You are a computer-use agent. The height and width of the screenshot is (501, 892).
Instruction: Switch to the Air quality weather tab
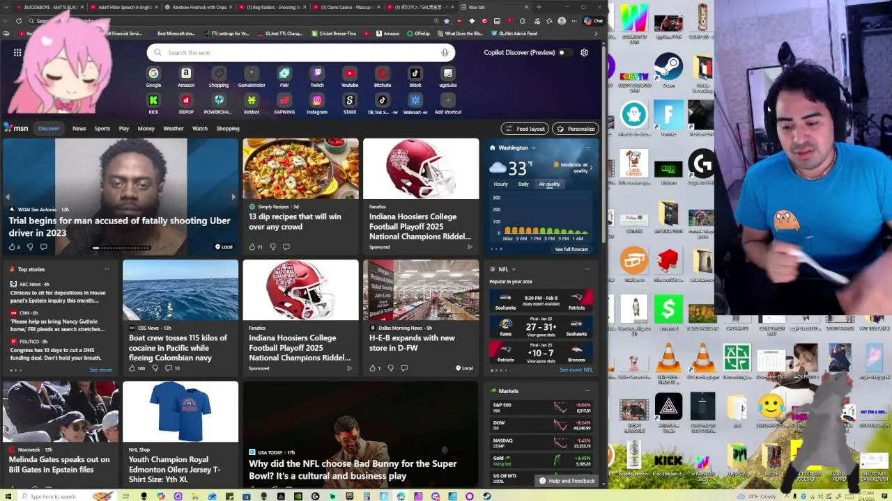point(549,184)
